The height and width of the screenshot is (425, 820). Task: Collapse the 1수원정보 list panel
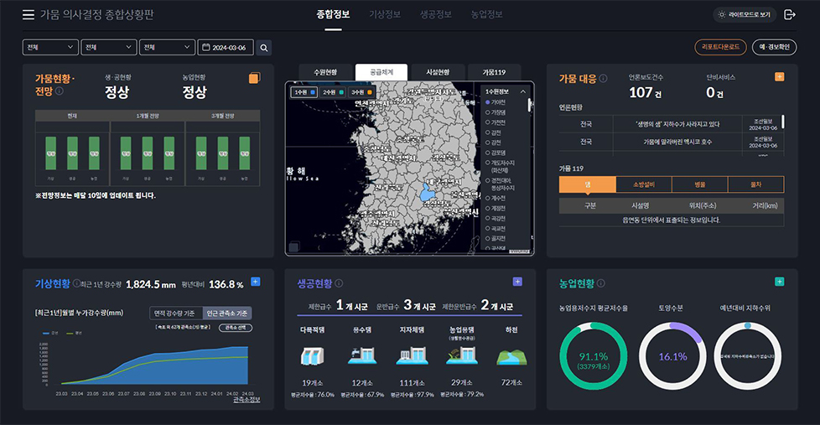pyautogui.click(x=523, y=91)
